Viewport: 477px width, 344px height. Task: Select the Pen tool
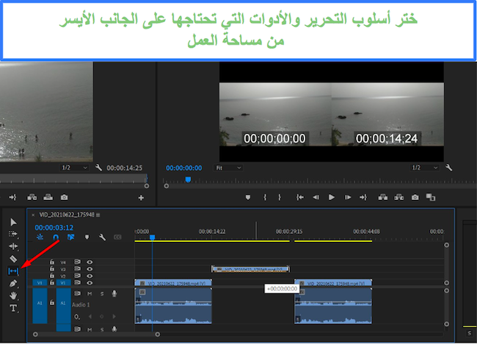(13, 284)
